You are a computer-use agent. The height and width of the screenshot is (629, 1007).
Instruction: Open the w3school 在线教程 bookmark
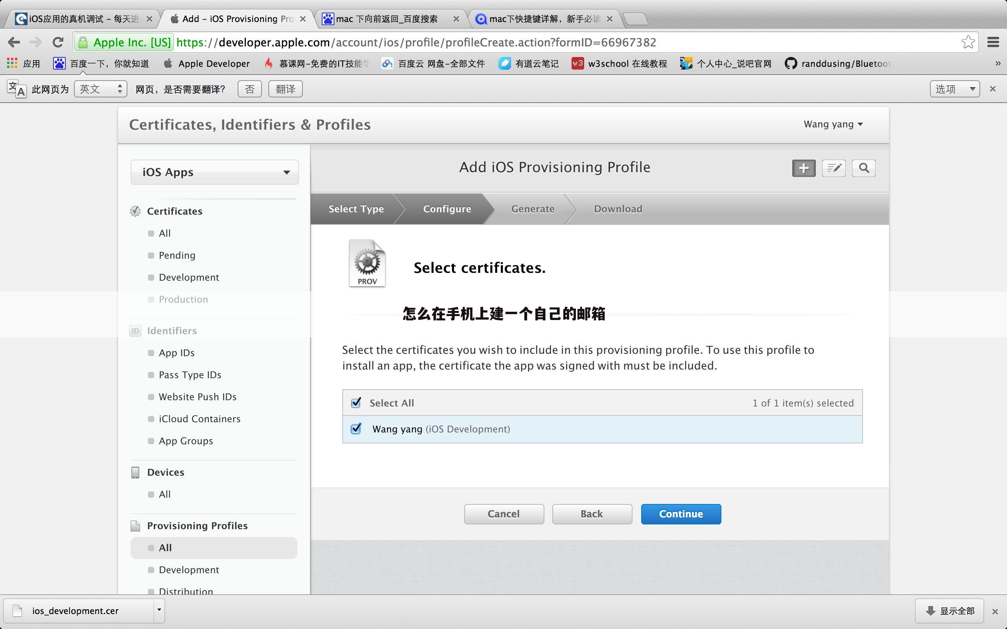point(619,64)
